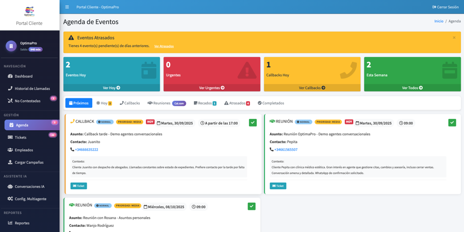Mark Rosana reunión event as completed
Image resolution: width=464 pixels, height=232 pixels.
[252, 206]
